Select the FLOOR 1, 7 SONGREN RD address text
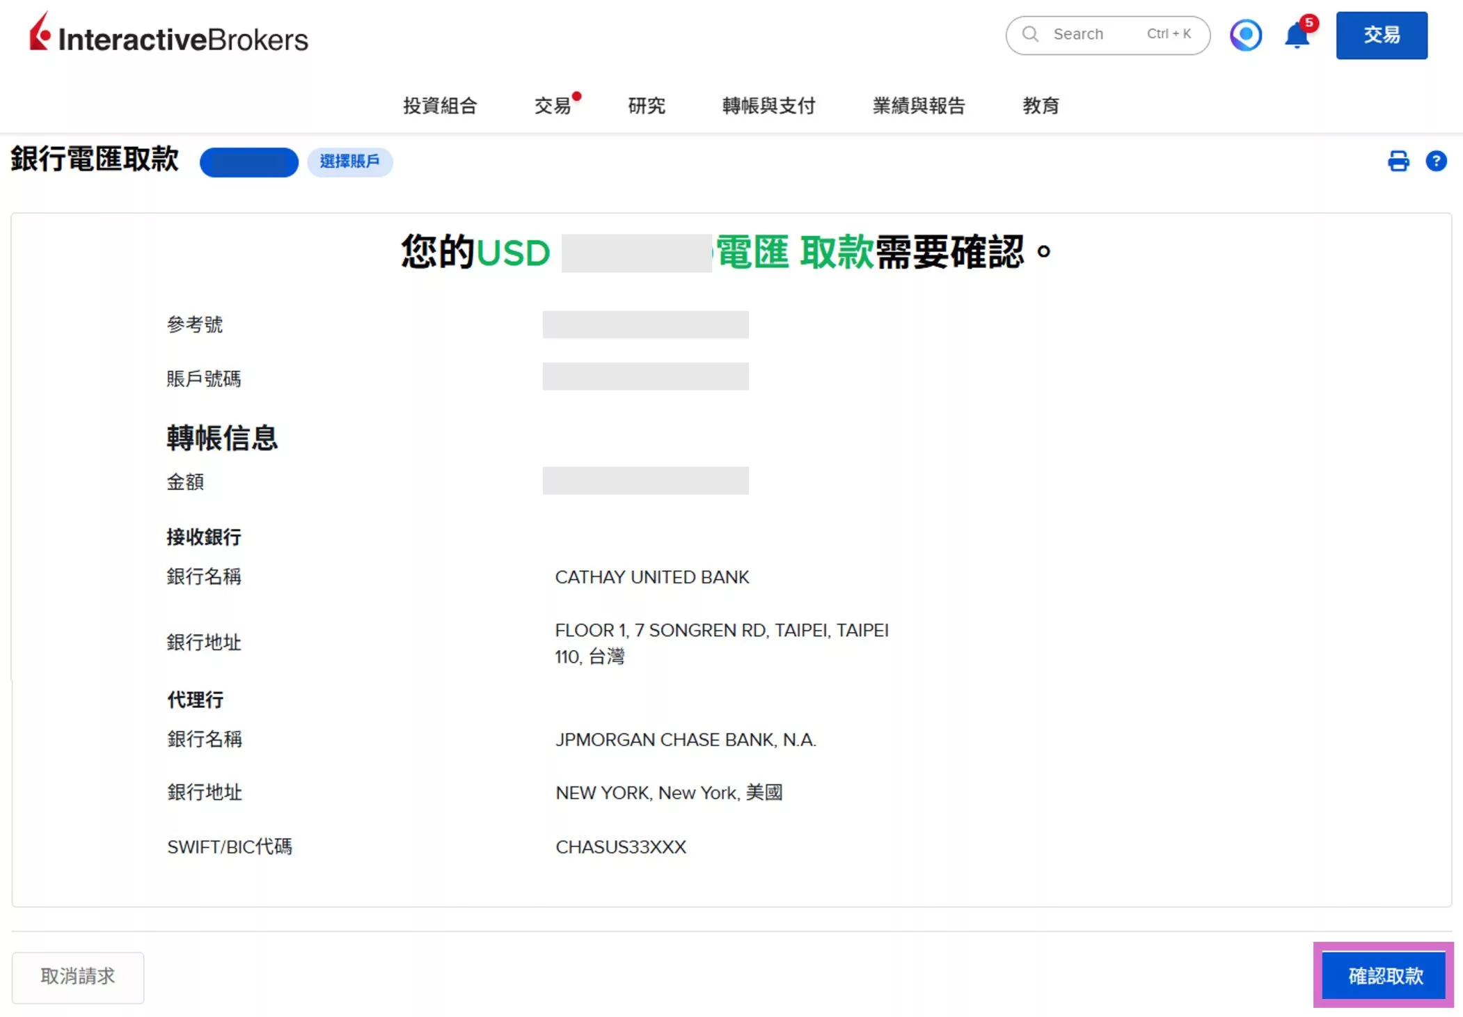Screen dimensions: 1463x1017 click(722, 630)
